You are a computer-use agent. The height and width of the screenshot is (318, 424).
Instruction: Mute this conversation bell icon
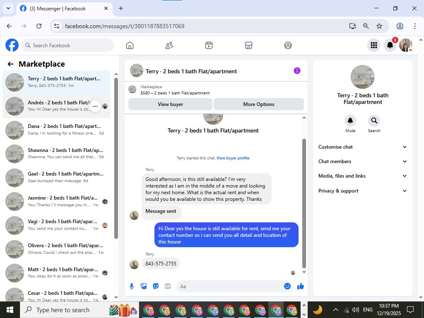[350, 120]
